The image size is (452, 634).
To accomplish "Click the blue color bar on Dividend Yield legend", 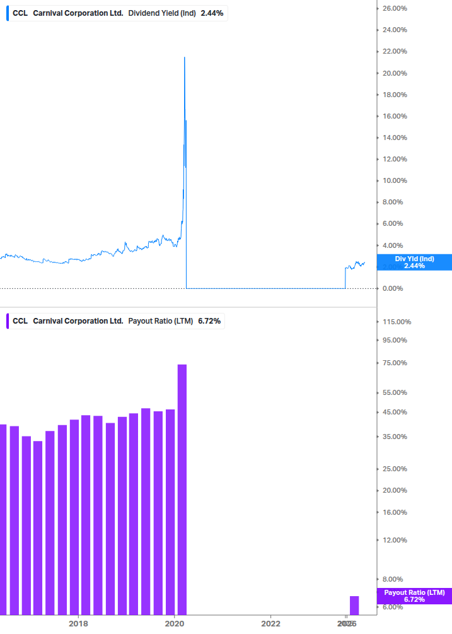I will [x=8, y=13].
